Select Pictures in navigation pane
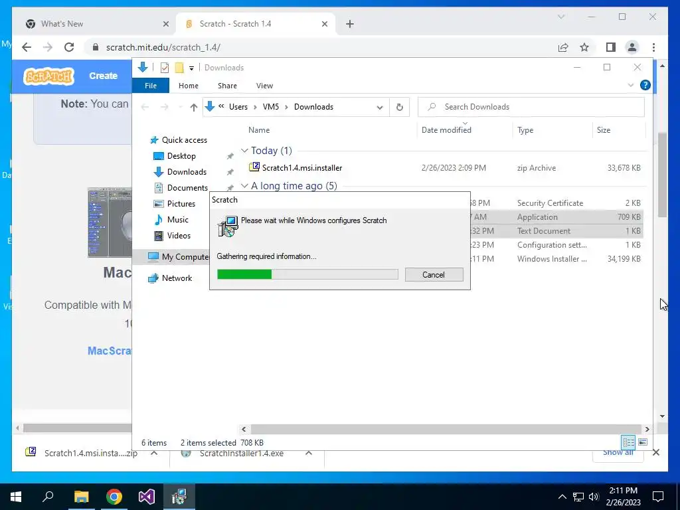The height and width of the screenshot is (510, 680). pos(175,204)
